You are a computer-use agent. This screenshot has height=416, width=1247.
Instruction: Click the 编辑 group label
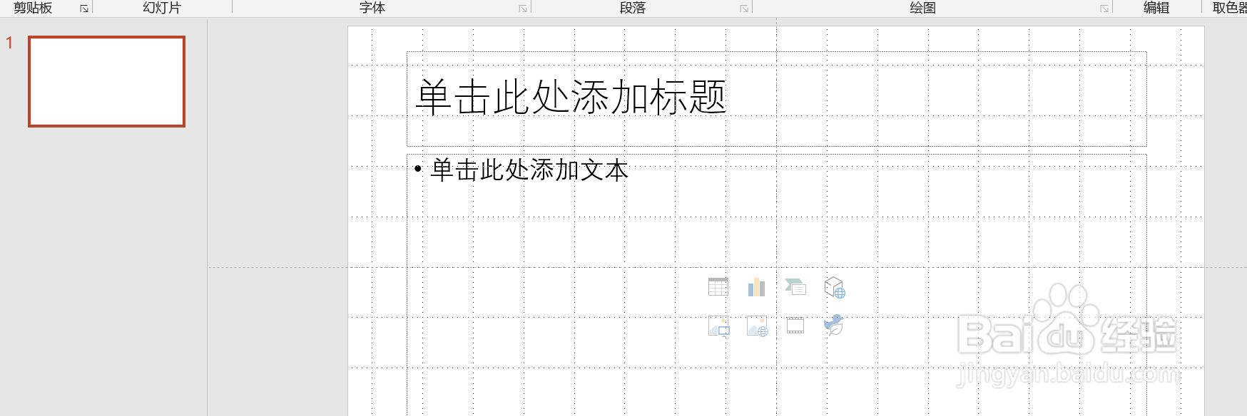1156,8
